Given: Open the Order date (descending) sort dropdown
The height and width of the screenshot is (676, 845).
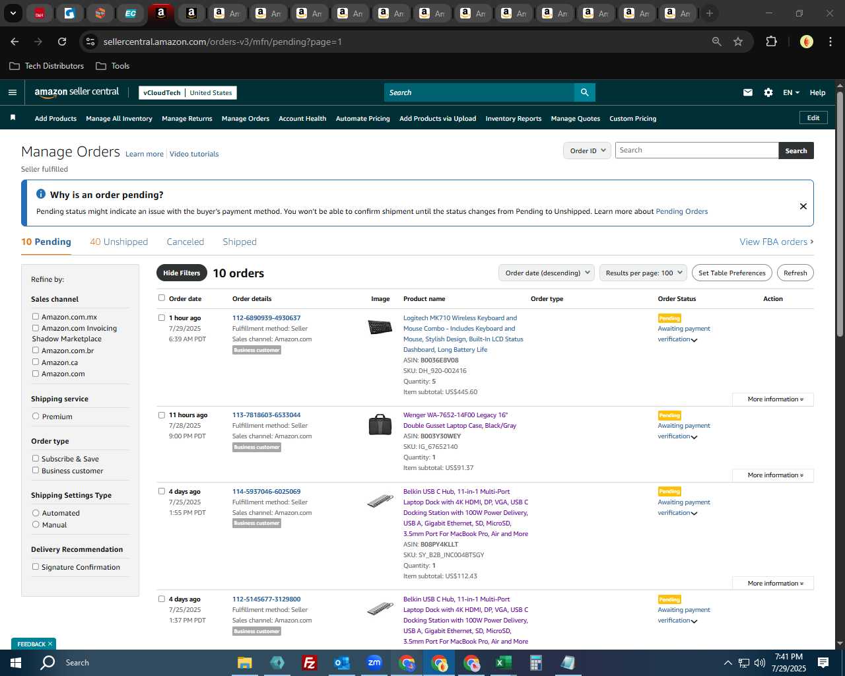Looking at the screenshot, I should 547,273.
